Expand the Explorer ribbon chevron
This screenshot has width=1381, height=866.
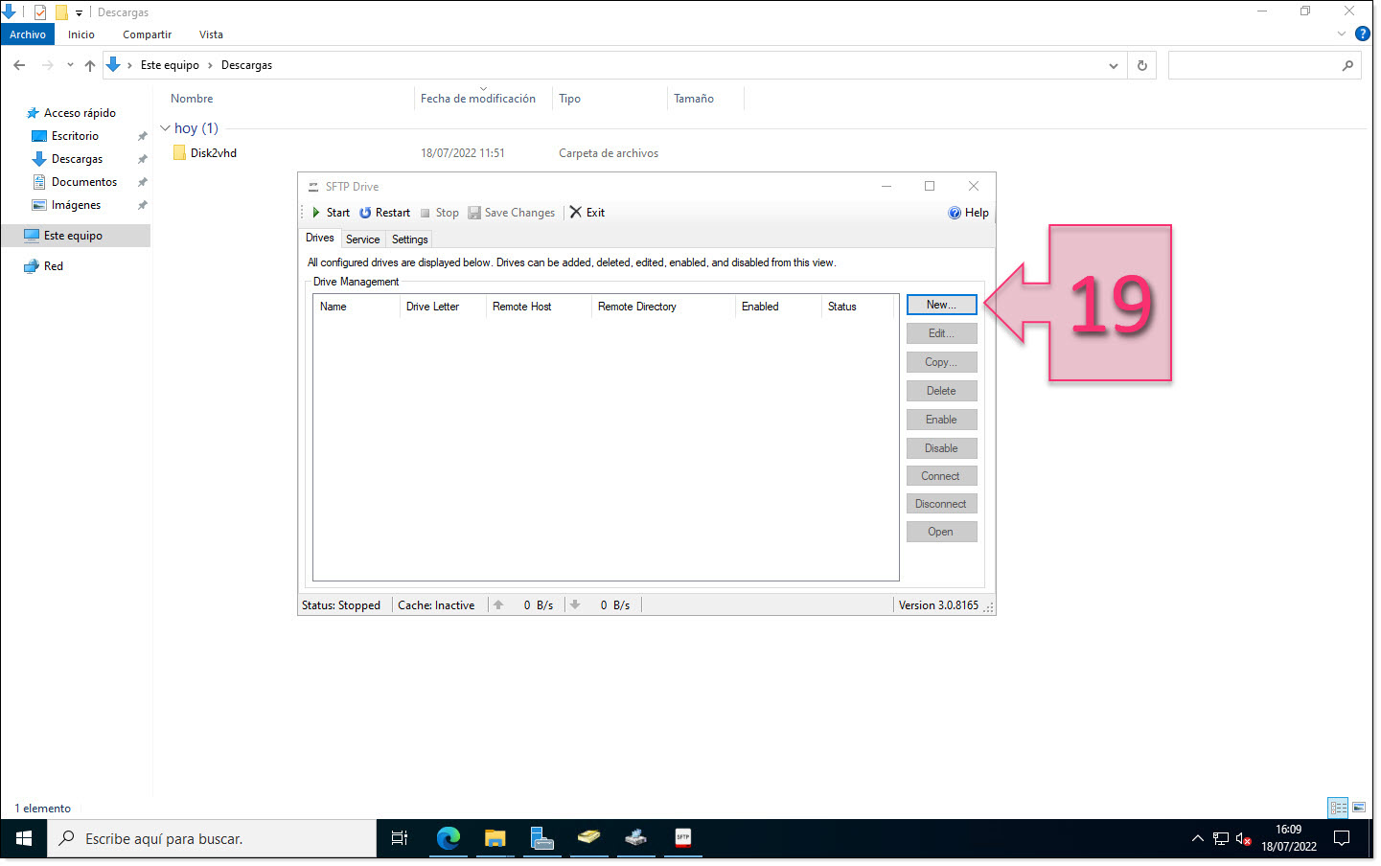(1341, 34)
